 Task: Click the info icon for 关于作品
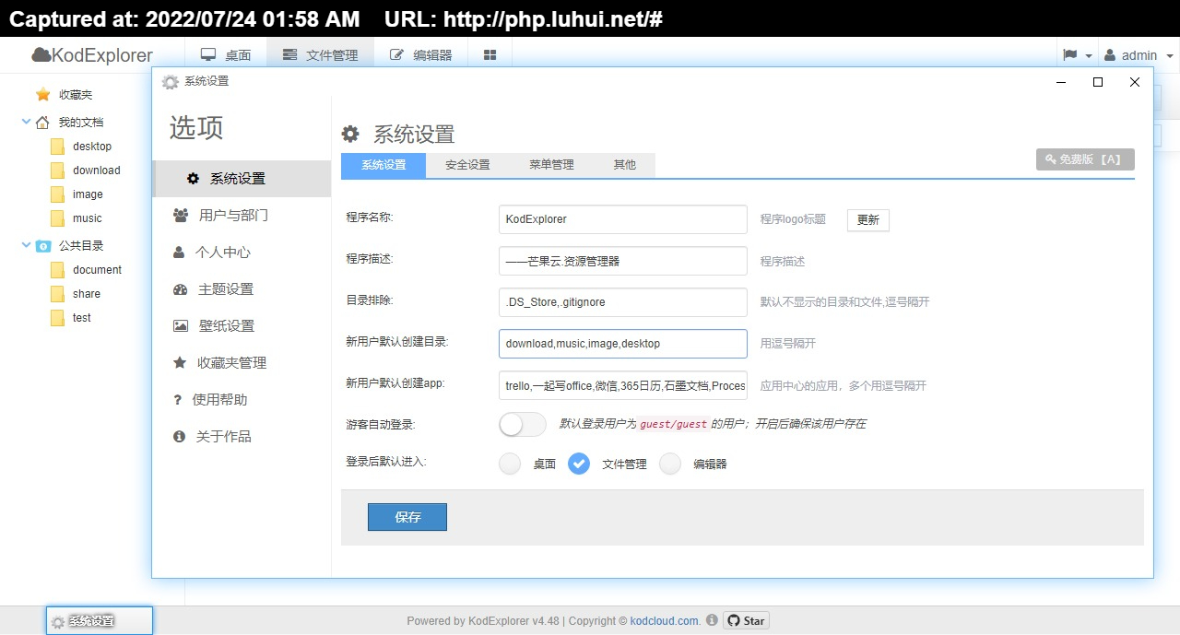coord(180,436)
